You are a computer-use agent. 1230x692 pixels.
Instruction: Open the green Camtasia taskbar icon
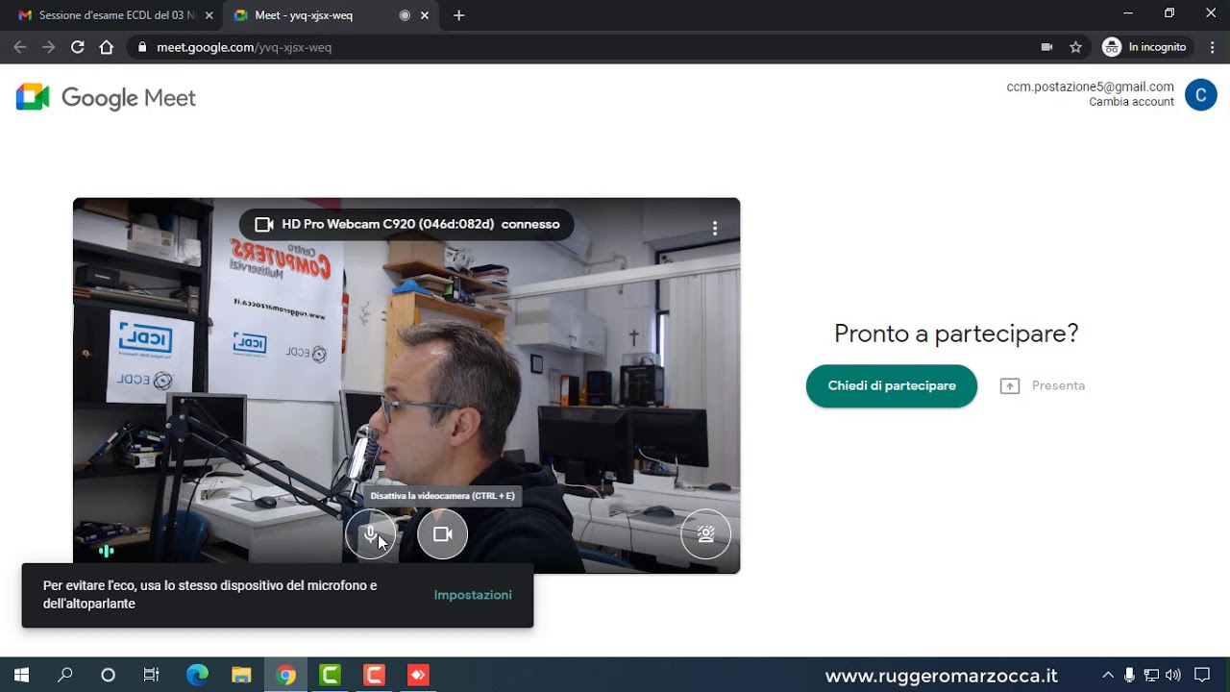point(330,675)
